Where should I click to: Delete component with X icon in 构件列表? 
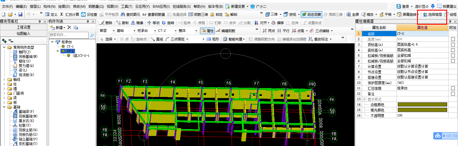[x=69, y=27]
